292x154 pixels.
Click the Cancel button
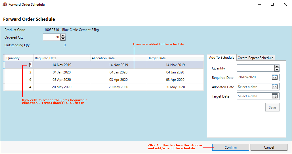click(x=269, y=147)
